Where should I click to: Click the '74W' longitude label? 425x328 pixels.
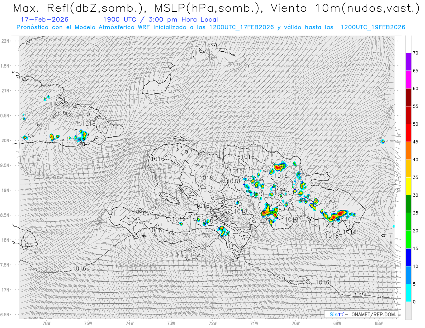(130, 323)
